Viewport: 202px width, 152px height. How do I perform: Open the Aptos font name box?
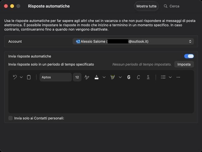[56, 77]
